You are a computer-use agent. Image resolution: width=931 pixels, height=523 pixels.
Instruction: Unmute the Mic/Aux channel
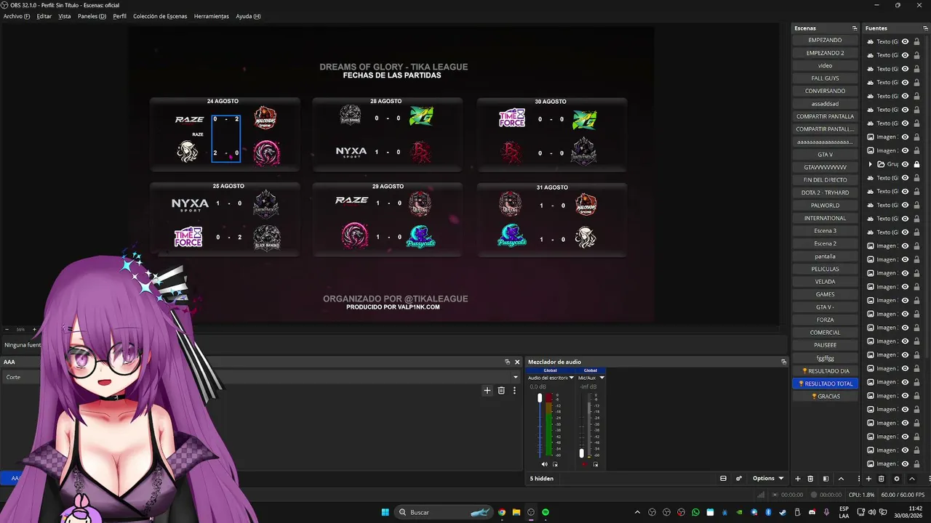pyautogui.click(x=583, y=464)
